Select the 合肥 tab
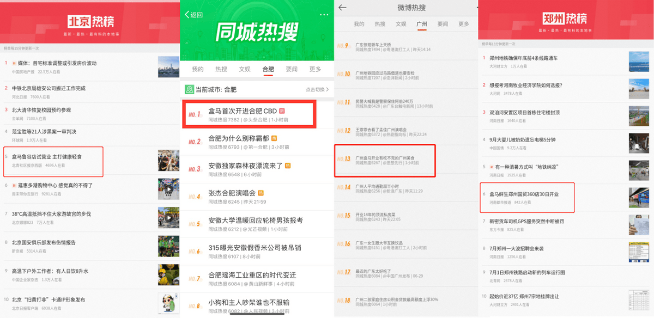This screenshot has width=654, height=318. [x=268, y=69]
